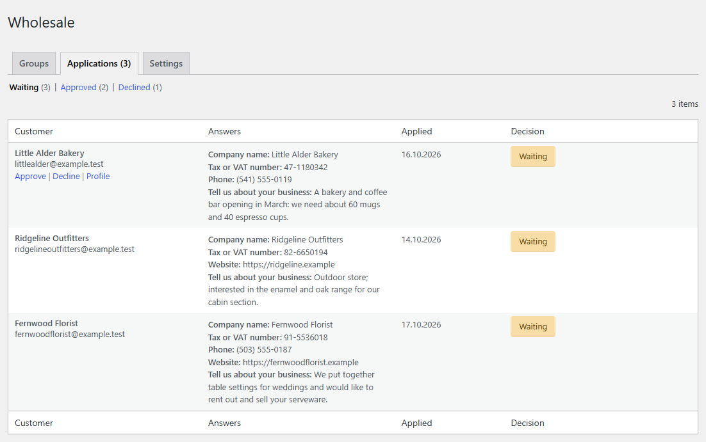Click ridgelineoutfitters@example.test email
Viewport: 706px width, 442px height.
click(75, 249)
